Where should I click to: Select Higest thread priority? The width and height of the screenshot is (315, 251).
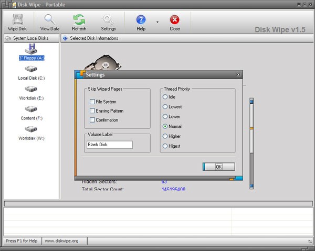coord(165,146)
